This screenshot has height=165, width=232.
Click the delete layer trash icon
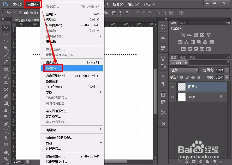pyautogui.click(x=222, y=161)
